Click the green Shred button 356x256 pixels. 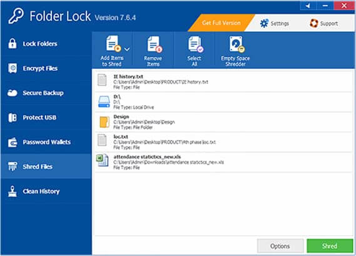(330, 246)
